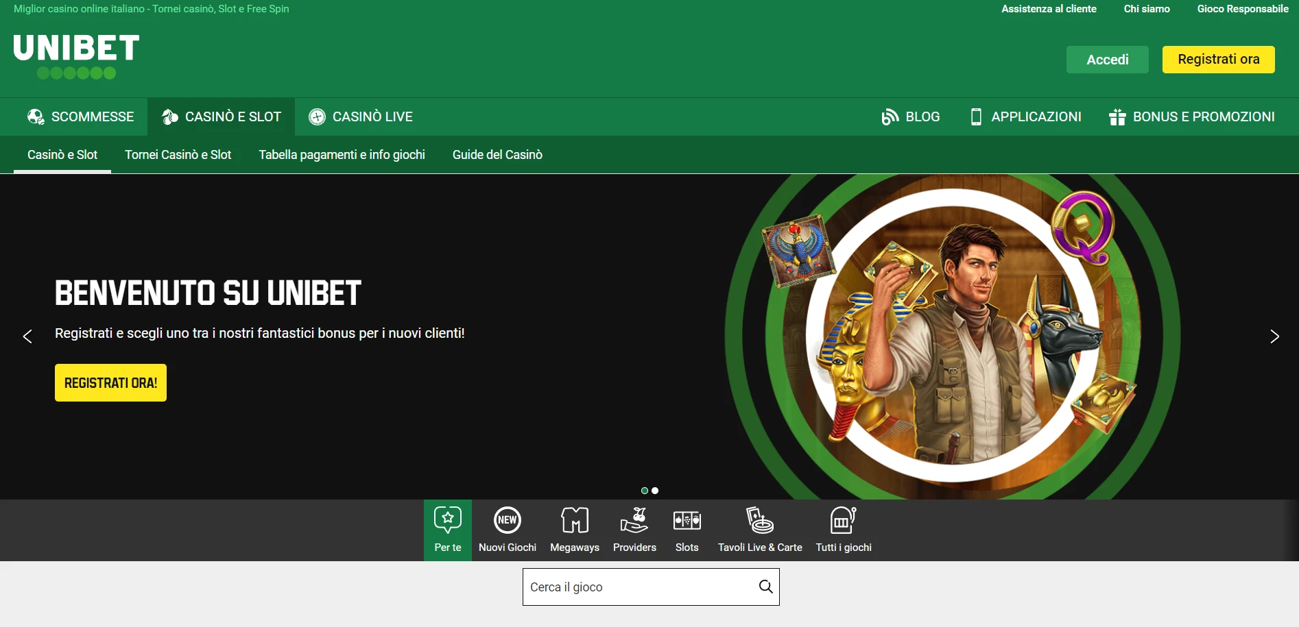Click the search magnifier icon
This screenshot has width=1299, height=627.
(x=765, y=587)
